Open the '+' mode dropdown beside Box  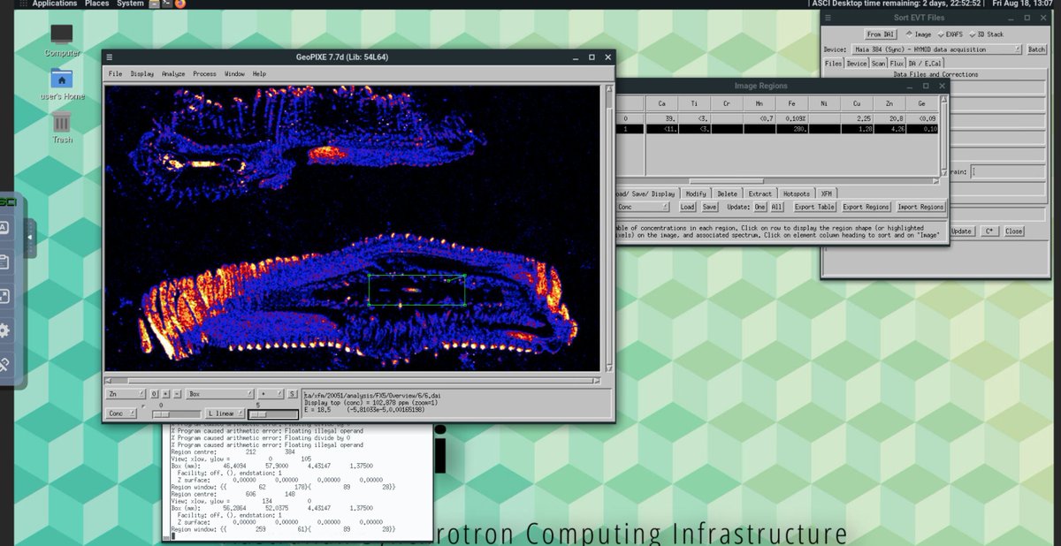(x=269, y=393)
